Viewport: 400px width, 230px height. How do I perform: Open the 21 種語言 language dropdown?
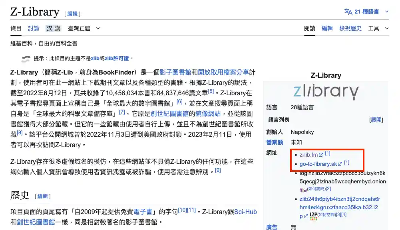point(366,12)
